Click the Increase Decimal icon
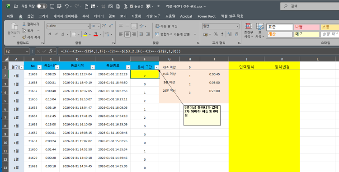The width and height of the screenshot is (339, 172). pyautogui.click(x=229, y=34)
